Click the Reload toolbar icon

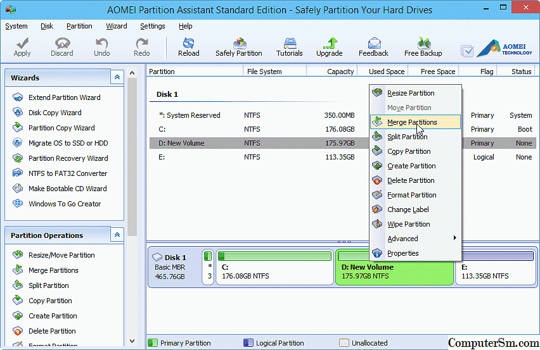188,47
